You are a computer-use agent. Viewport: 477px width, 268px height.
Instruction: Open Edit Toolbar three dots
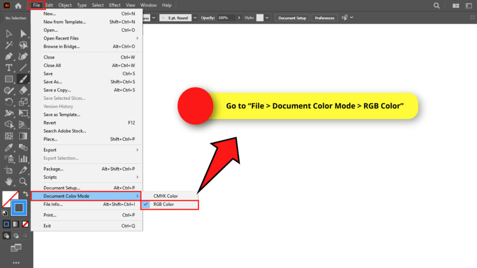click(16, 263)
